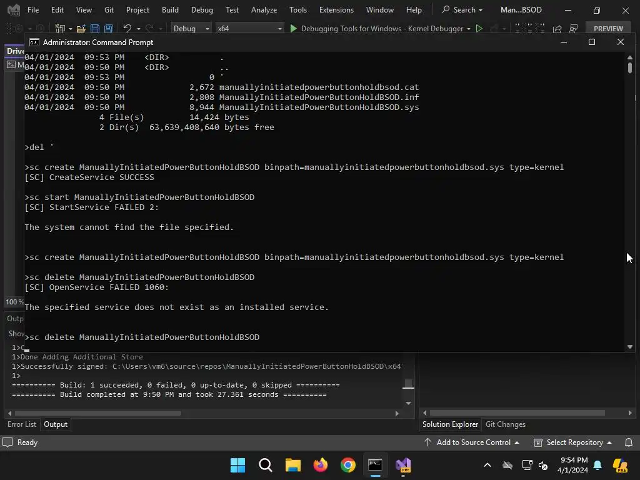Expand the New Project dropdown arrow

(70, 29)
